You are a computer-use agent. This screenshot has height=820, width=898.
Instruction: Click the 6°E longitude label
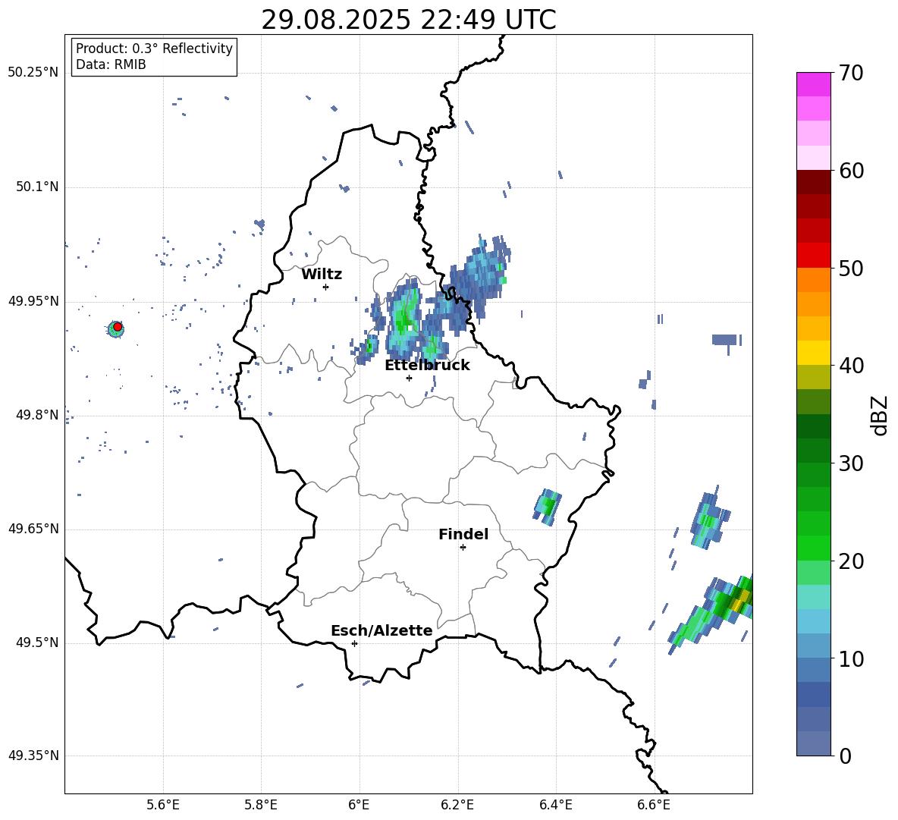(x=360, y=806)
